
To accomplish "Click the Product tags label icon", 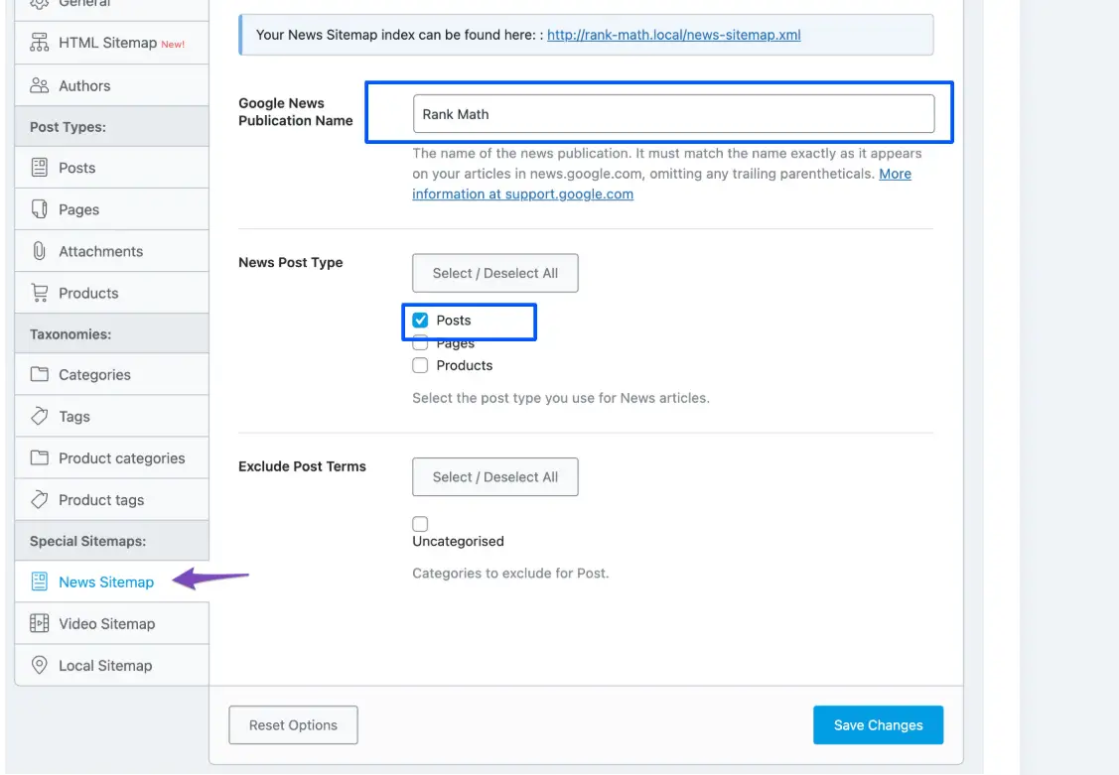I will pos(40,499).
